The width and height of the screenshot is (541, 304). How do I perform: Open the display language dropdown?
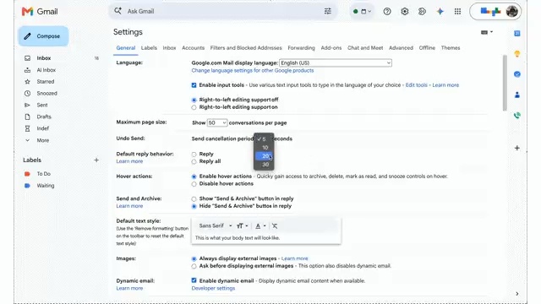click(336, 63)
